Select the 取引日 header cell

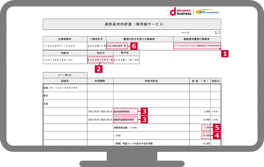pos(100,53)
